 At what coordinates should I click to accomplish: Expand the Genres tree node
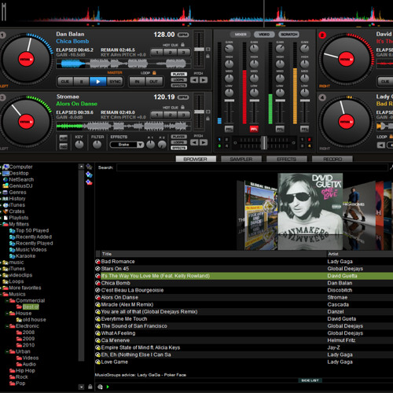click(1, 193)
